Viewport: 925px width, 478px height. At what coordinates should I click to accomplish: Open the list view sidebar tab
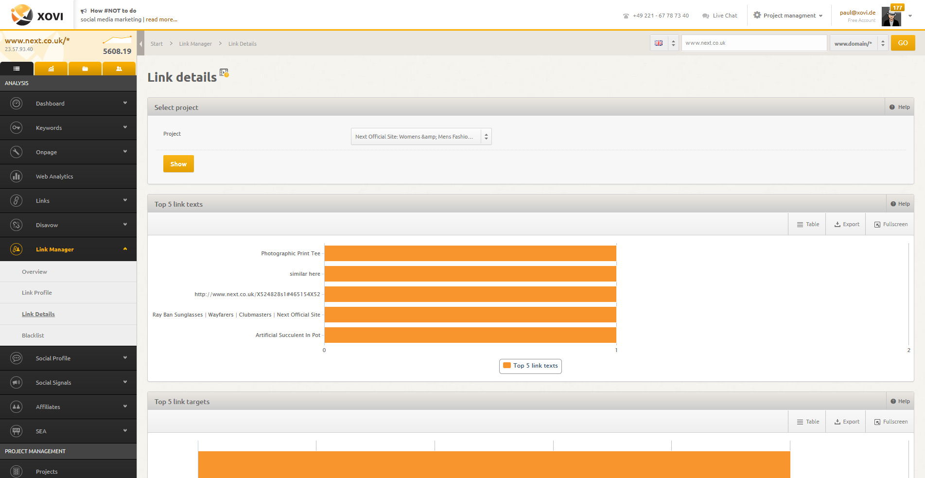[x=17, y=69]
